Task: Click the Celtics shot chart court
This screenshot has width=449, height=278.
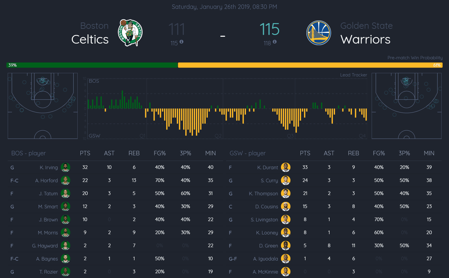Action: click(x=43, y=106)
